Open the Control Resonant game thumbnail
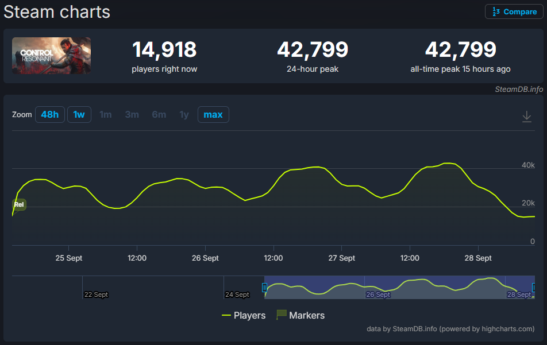Screen dimensions: 547x345 [51, 56]
